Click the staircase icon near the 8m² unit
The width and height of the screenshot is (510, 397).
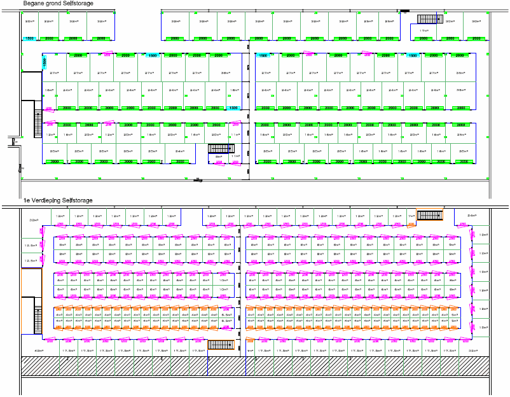click(221, 148)
